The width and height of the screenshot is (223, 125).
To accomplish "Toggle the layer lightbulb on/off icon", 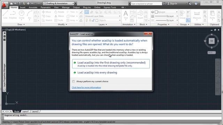I will point(87,20).
